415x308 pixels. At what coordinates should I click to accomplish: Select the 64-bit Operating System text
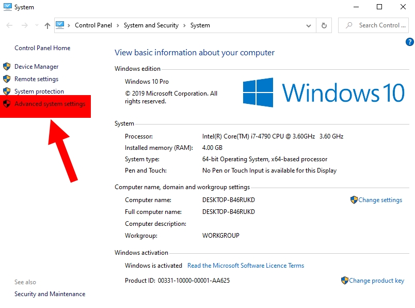[x=265, y=159]
